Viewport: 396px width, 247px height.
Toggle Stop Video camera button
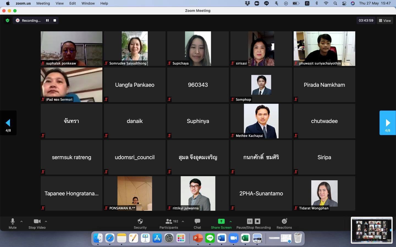(37, 221)
